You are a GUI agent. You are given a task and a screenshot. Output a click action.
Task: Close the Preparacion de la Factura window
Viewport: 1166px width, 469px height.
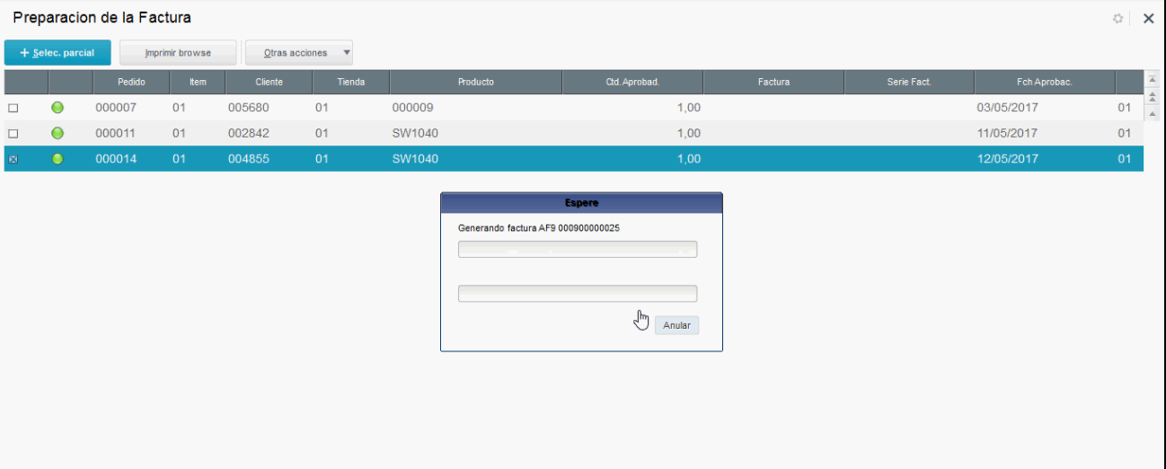[1148, 18]
